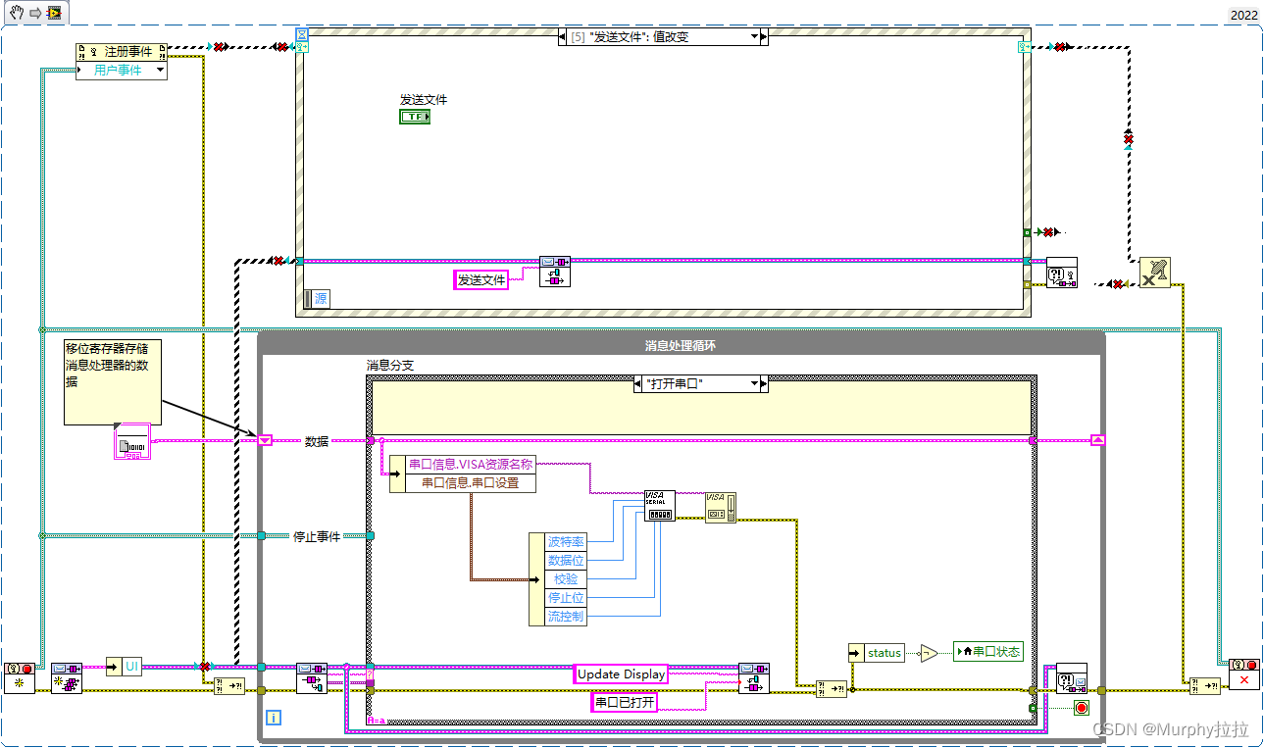Click the 串口状态 indicator terminal
Image resolution: width=1264 pixels, height=748 pixels.
(x=988, y=651)
